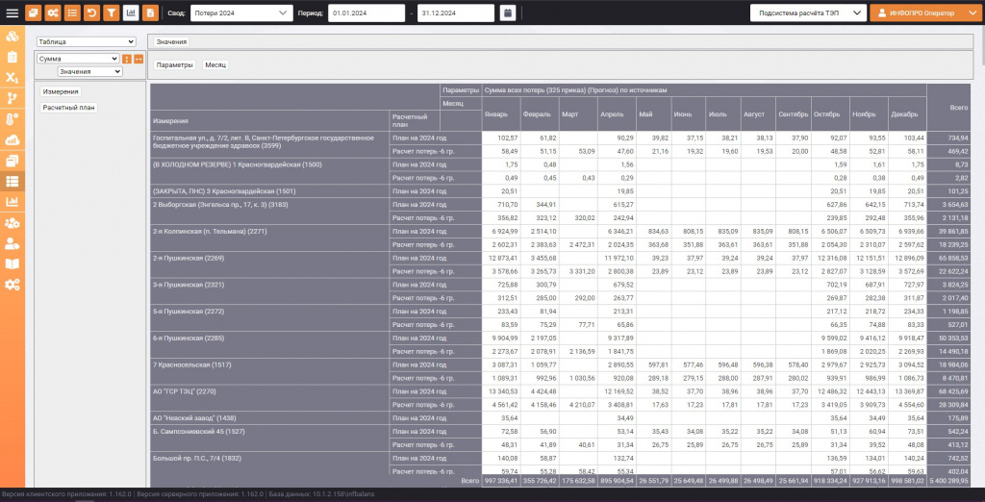Click the copy windows toolbar icon
This screenshot has width=985, height=502.
pos(34,13)
